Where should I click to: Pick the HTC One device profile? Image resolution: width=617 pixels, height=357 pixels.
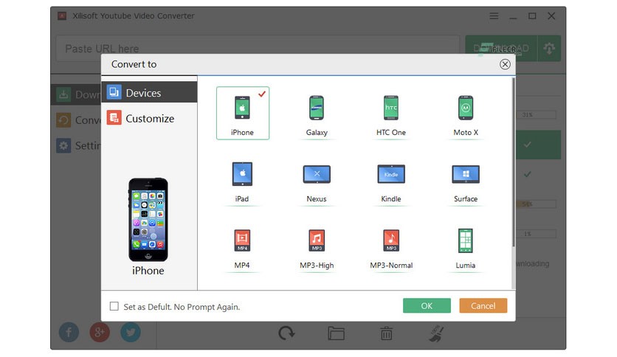click(390, 114)
